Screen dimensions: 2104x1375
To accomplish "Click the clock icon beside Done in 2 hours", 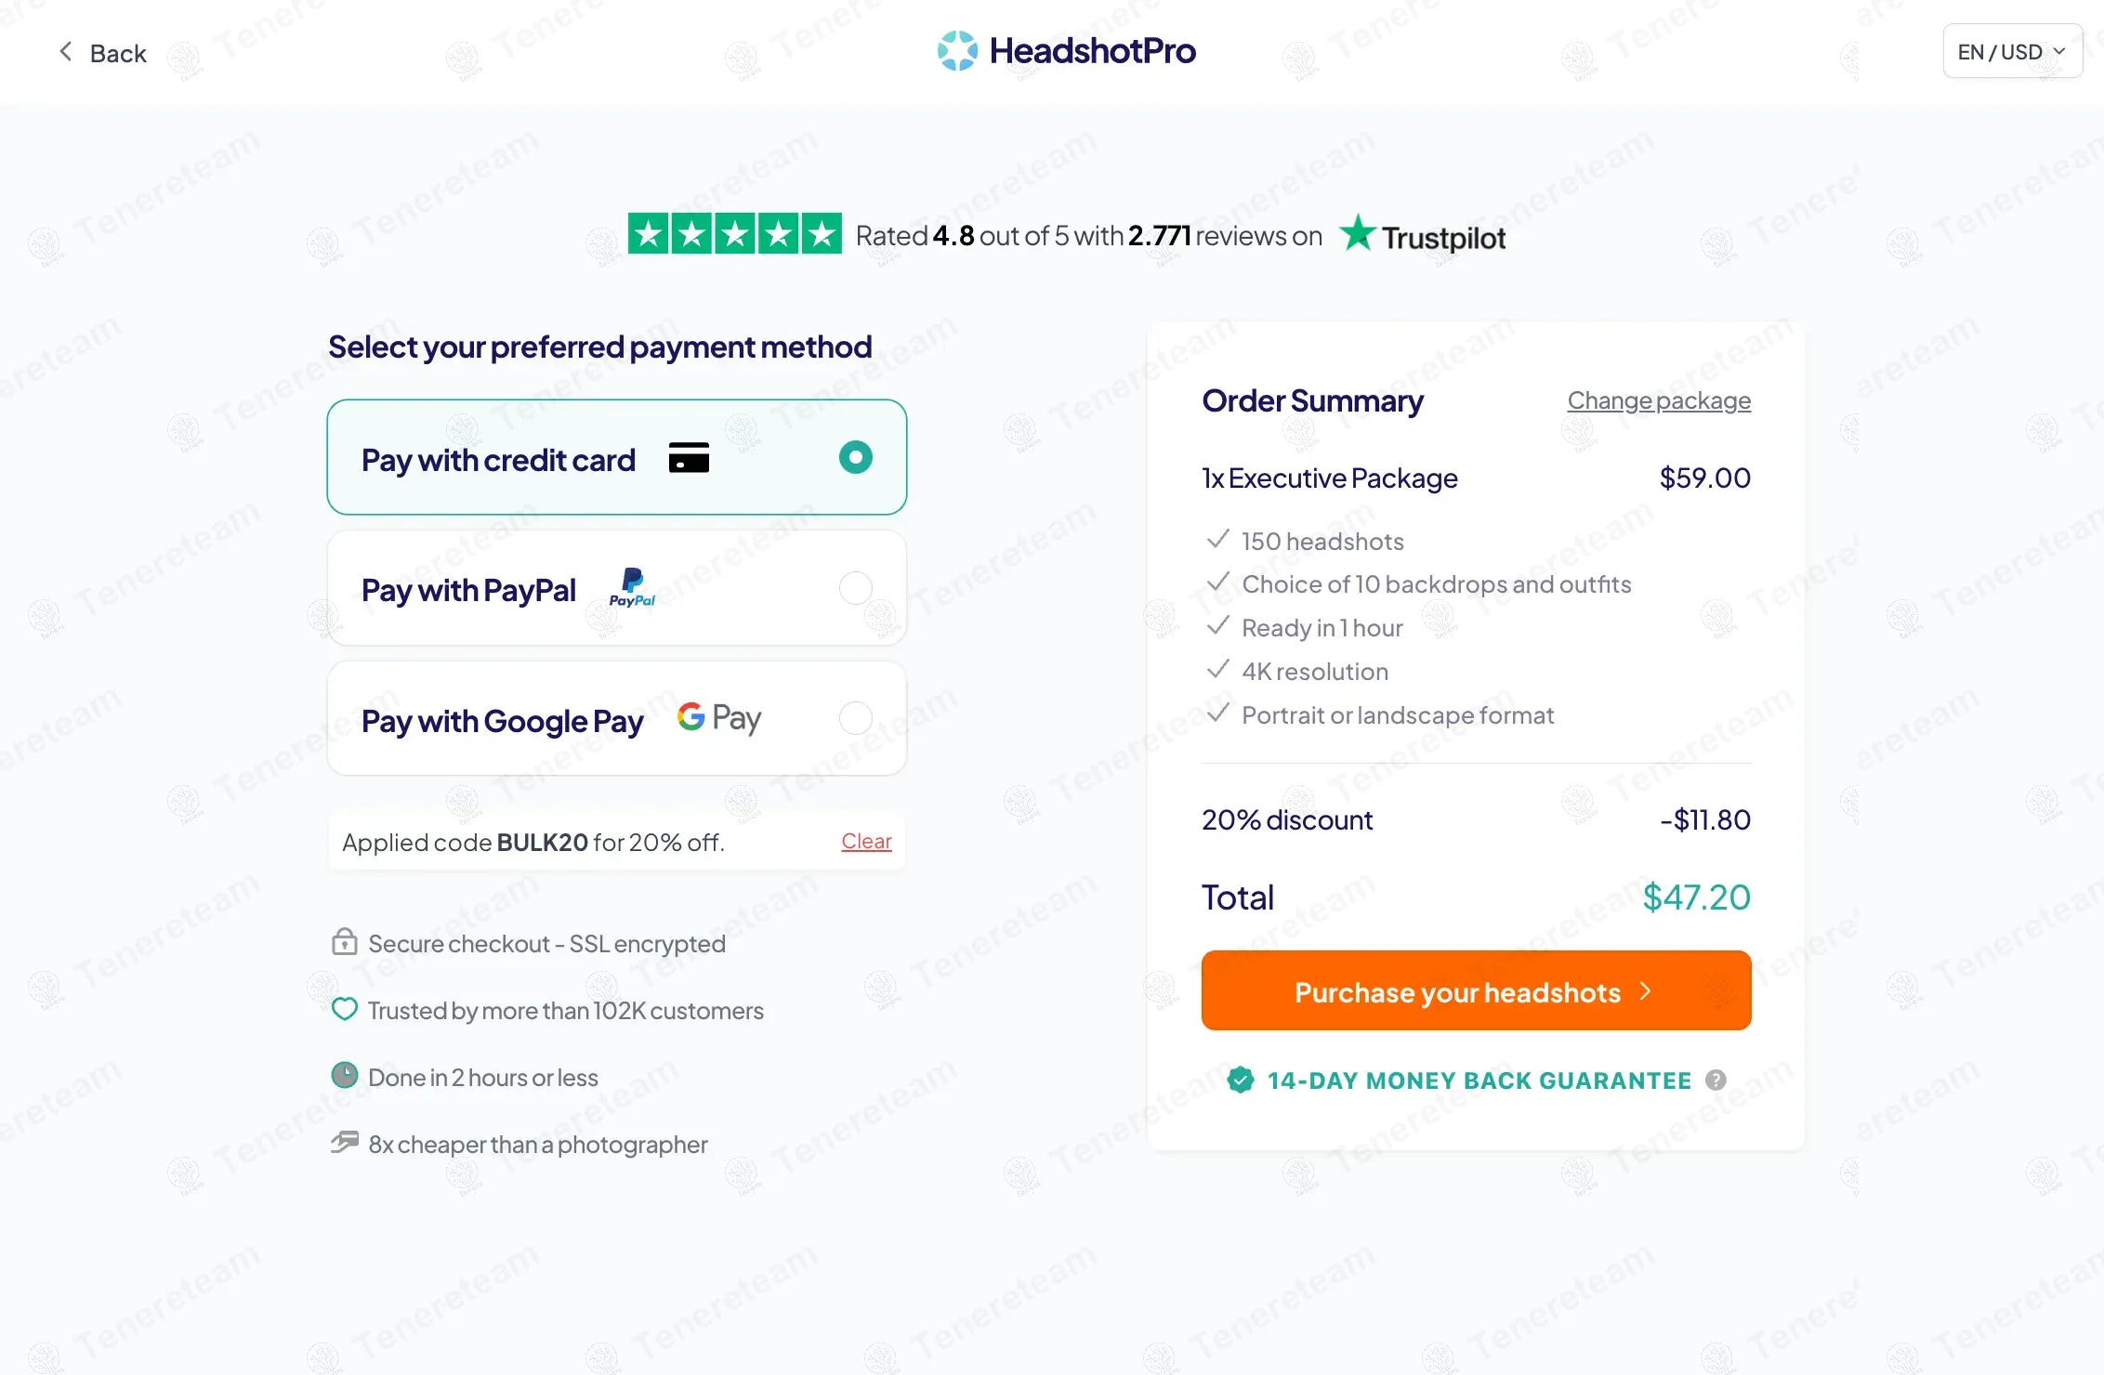I will click(x=345, y=1076).
